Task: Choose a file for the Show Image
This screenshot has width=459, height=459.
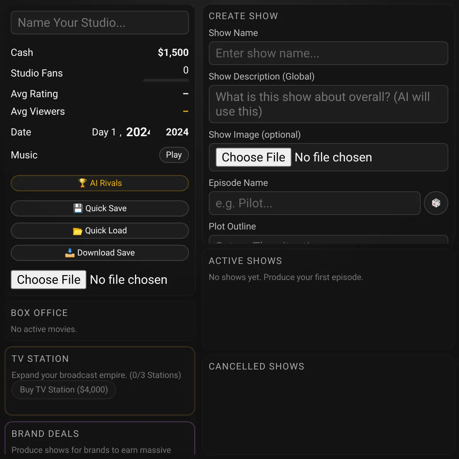Action: pos(253,157)
